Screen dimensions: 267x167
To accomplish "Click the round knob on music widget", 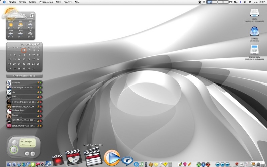I will [15, 142].
